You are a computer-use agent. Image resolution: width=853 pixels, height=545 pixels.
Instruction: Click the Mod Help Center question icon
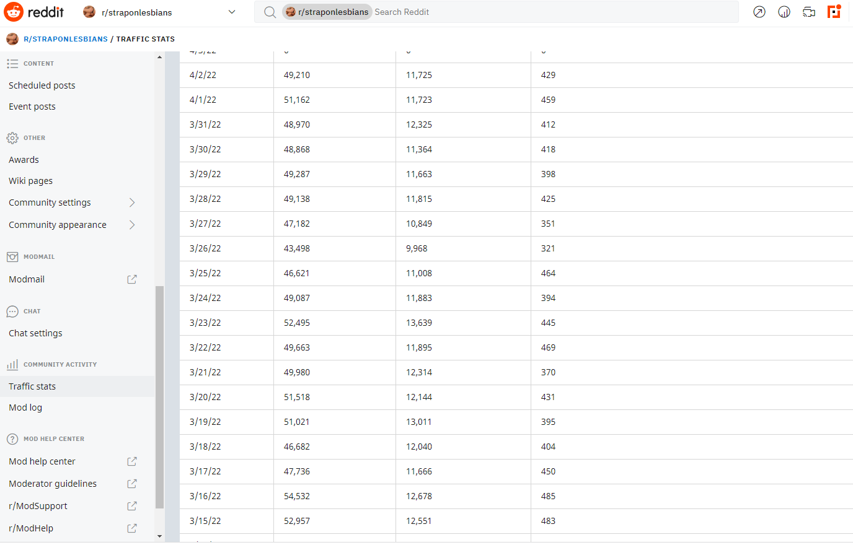pos(12,439)
